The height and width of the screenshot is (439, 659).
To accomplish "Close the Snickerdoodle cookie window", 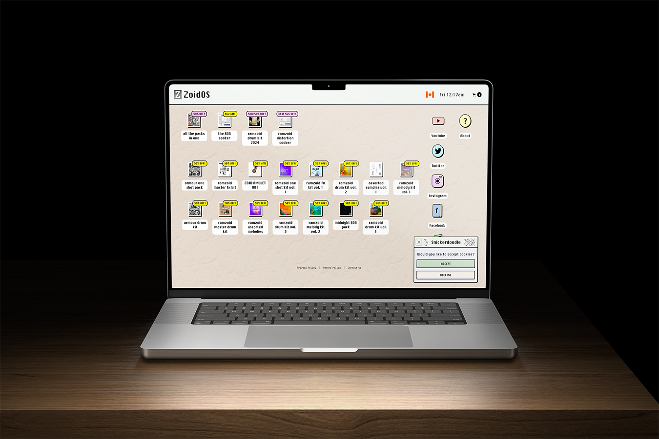I will (419, 242).
